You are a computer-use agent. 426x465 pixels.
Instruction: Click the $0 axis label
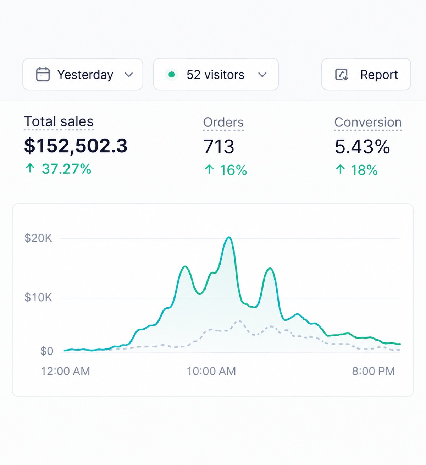click(x=46, y=351)
